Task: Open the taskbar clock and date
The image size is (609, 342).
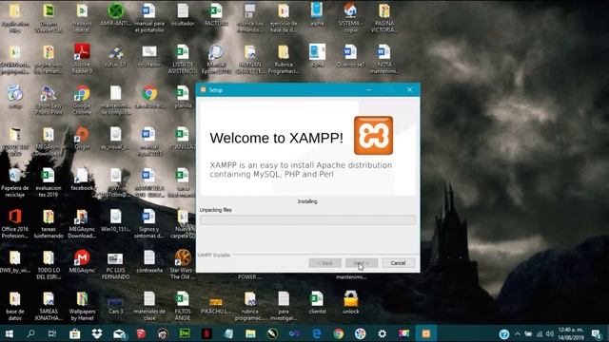Action: point(571,333)
